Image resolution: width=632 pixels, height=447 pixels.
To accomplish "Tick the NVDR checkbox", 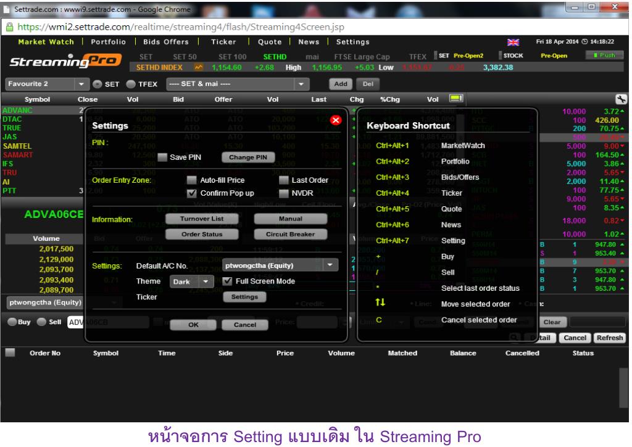I will pos(284,193).
